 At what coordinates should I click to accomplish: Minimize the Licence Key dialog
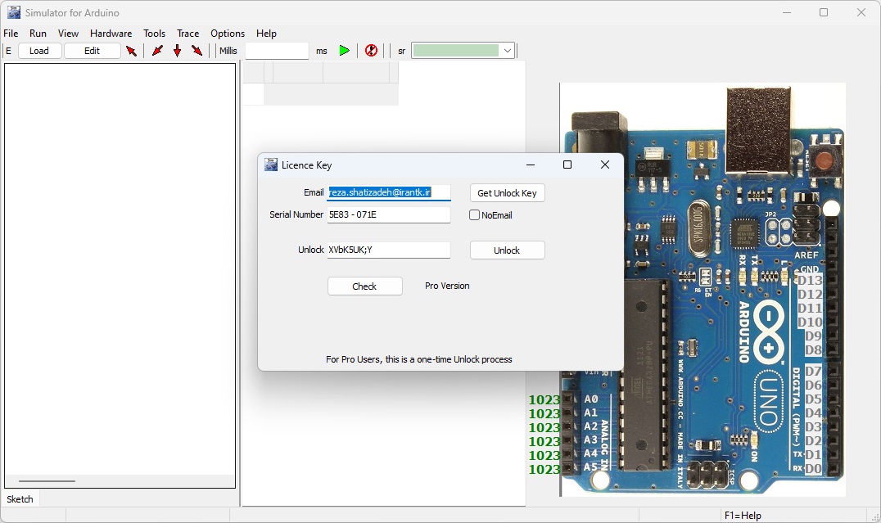coord(531,165)
